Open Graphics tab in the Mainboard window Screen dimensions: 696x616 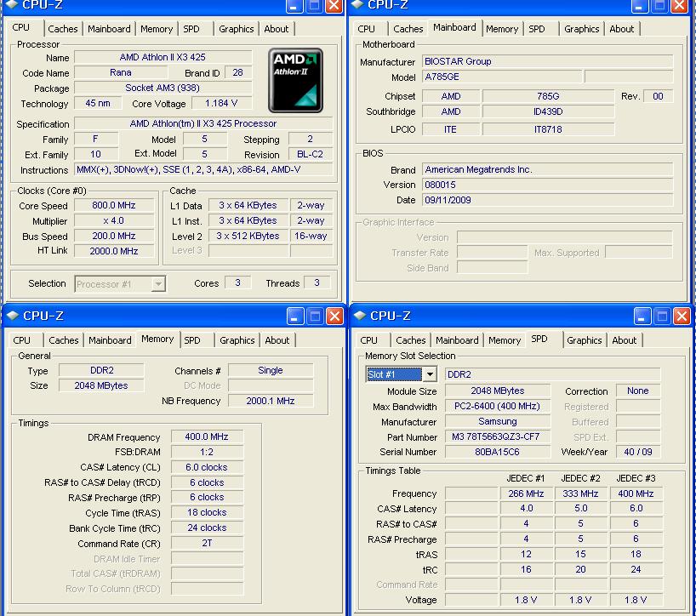(x=581, y=29)
